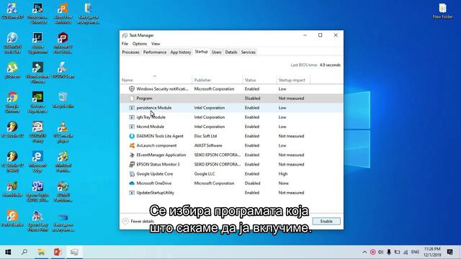Select the VLC media player desktop icon
461x259 pixels.
[x=63, y=132]
